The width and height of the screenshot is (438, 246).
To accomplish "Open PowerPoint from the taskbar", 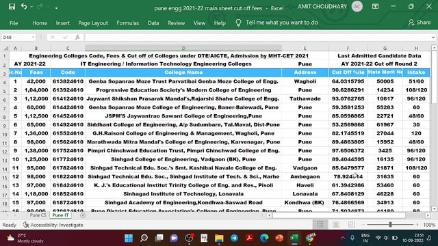I will 279,238.
